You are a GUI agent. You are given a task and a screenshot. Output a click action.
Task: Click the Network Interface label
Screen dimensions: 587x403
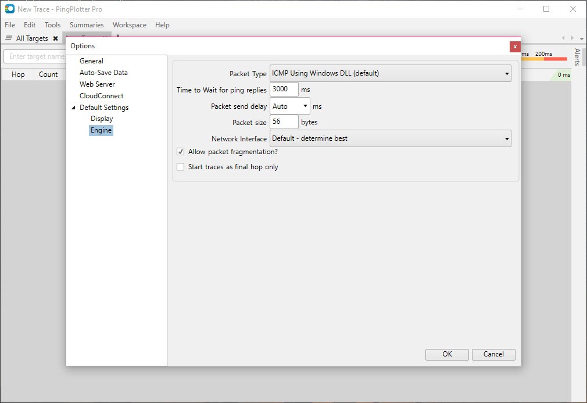(239, 139)
